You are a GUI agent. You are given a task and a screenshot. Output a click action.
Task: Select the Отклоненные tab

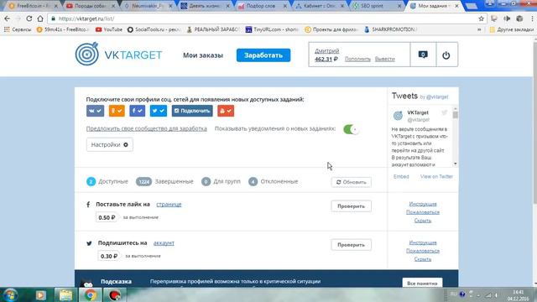click(x=274, y=181)
